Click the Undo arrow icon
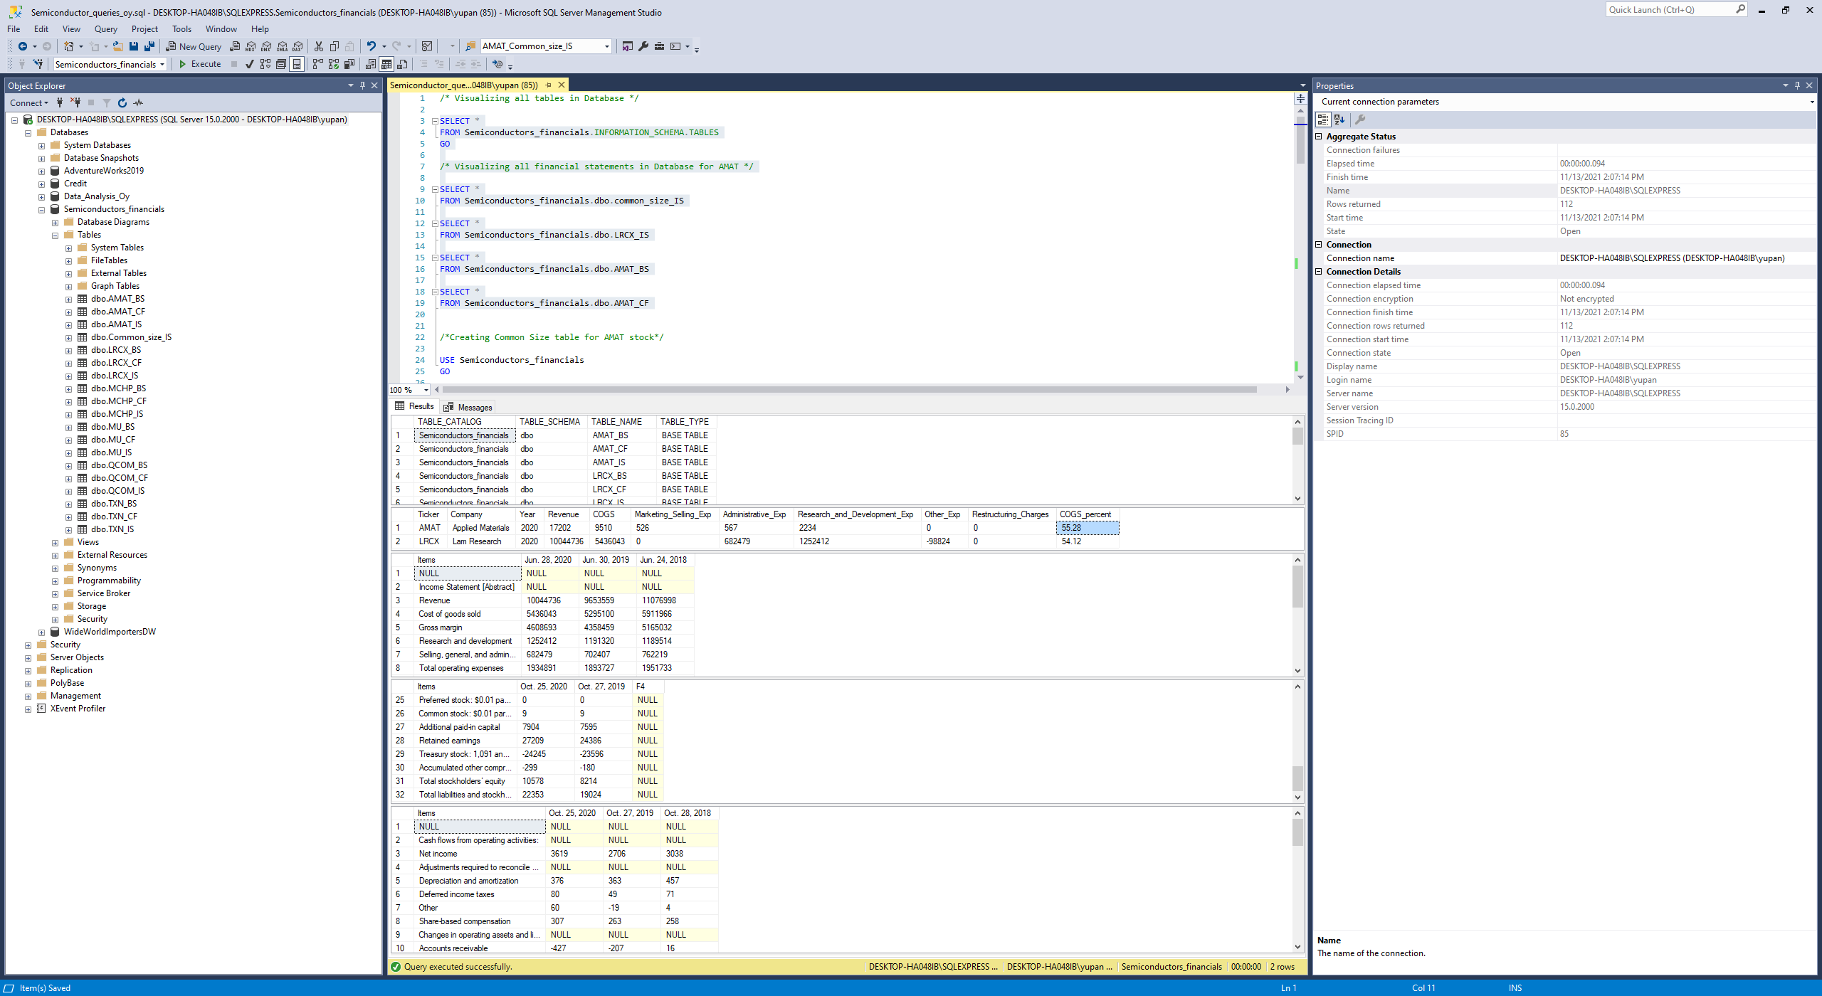Screen dimensions: 1822x996 tap(371, 46)
